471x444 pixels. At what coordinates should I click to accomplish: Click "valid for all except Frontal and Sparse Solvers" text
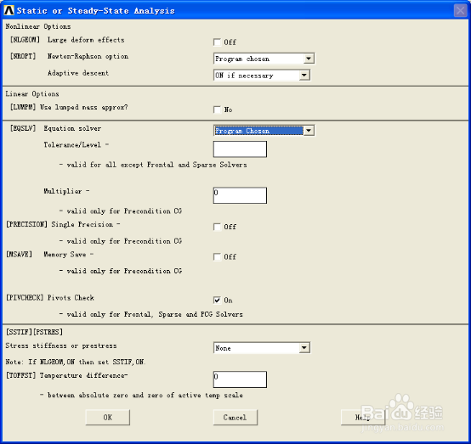(156, 165)
